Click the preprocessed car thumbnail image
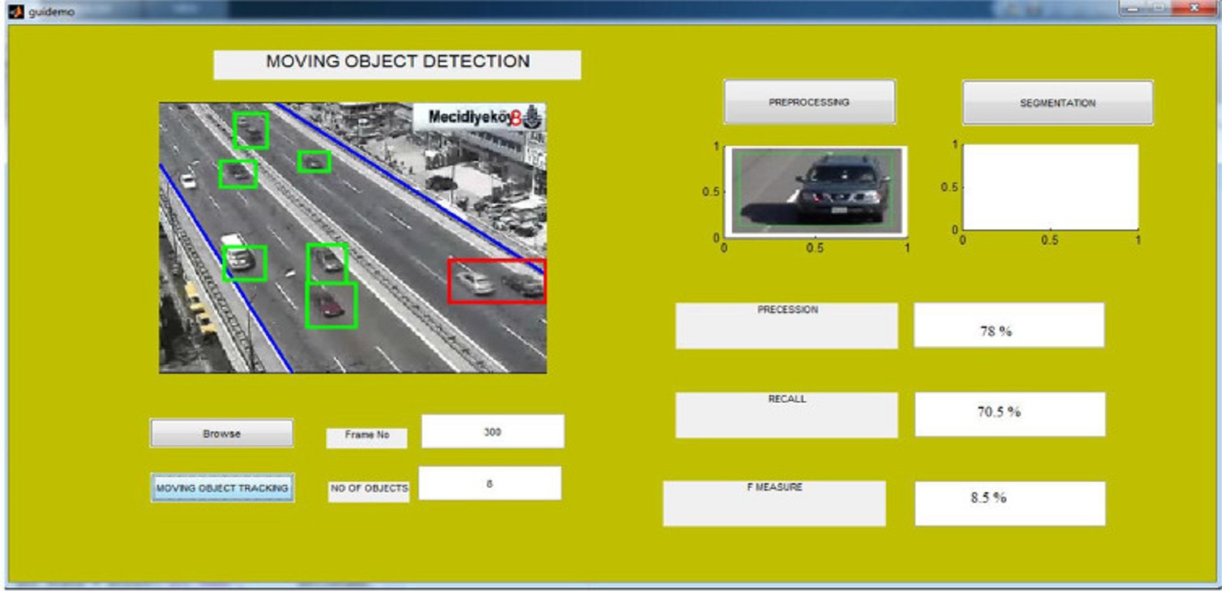The image size is (1222, 591). click(x=816, y=191)
